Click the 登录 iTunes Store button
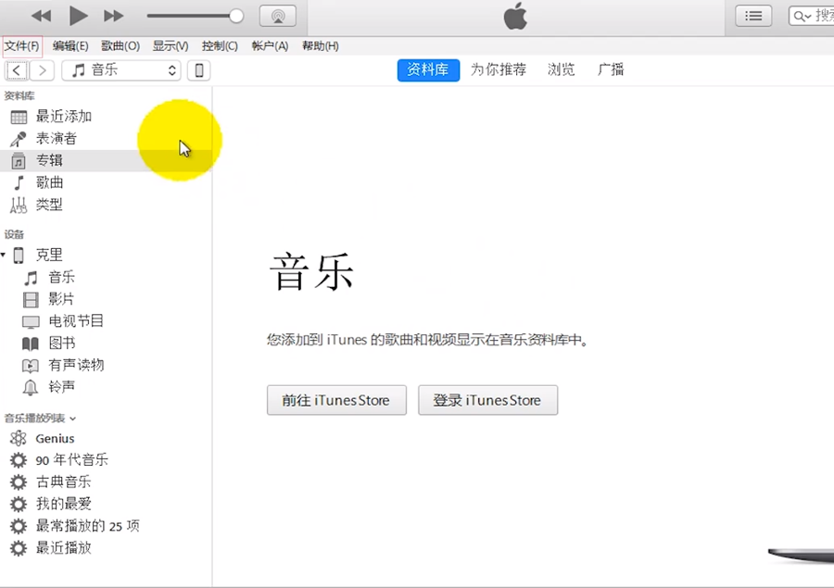Screen dimensions: 834x588 point(487,400)
